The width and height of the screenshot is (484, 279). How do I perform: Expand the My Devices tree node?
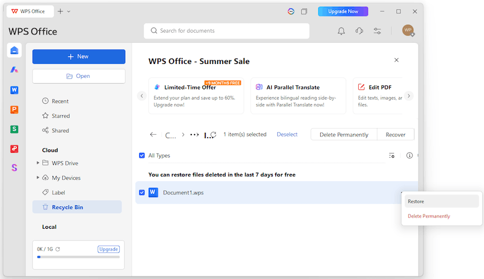pos(38,178)
